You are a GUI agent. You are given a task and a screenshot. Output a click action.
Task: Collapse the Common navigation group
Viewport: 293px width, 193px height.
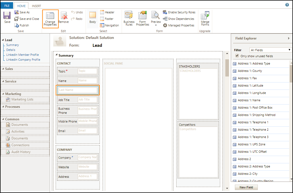(3, 119)
